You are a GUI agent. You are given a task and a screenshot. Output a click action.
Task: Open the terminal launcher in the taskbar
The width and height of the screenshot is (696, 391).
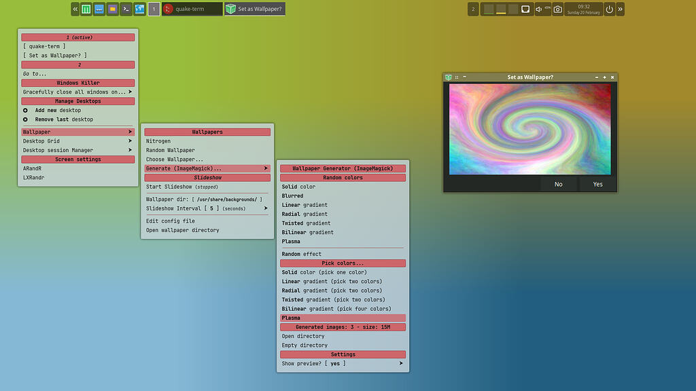click(126, 9)
